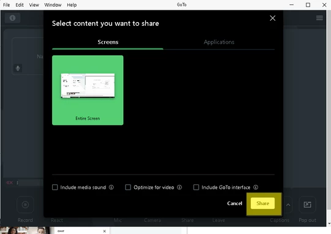Open the Help menu

pos(72,5)
